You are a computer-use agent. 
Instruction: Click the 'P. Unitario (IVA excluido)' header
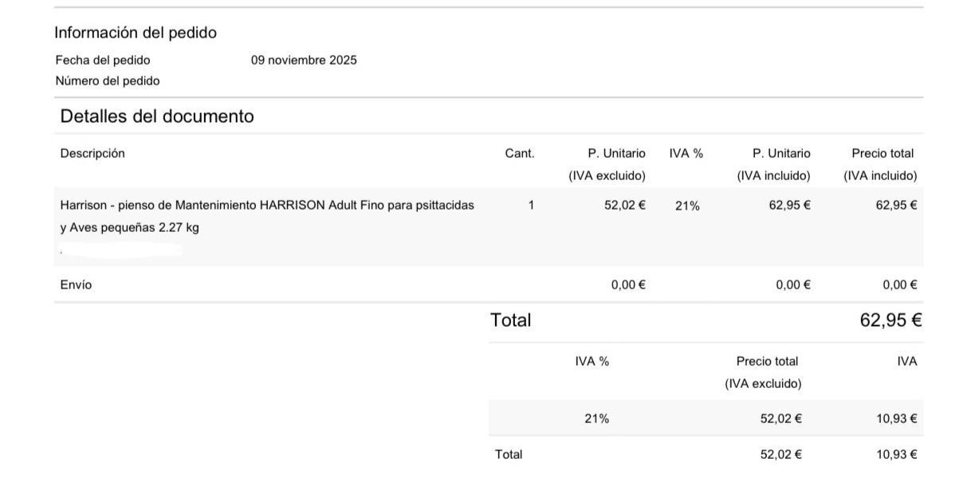pyautogui.click(x=607, y=164)
